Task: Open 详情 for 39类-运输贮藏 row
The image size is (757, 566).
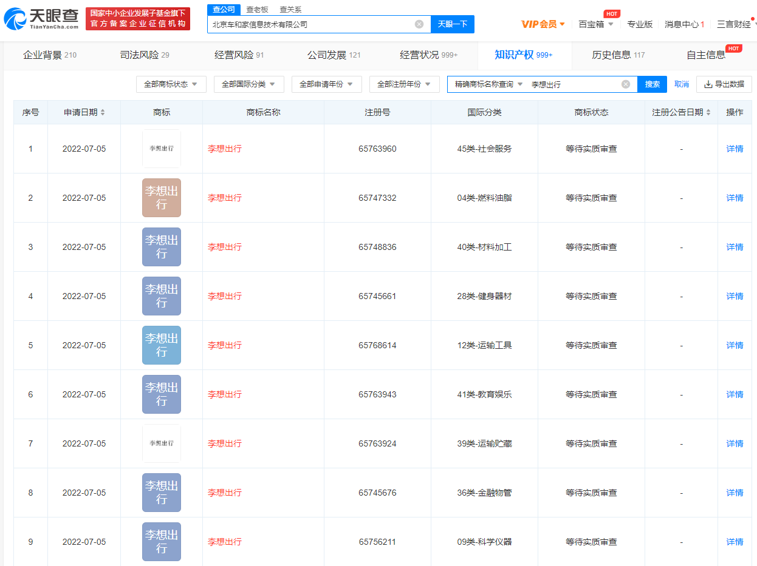Action: coord(735,443)
